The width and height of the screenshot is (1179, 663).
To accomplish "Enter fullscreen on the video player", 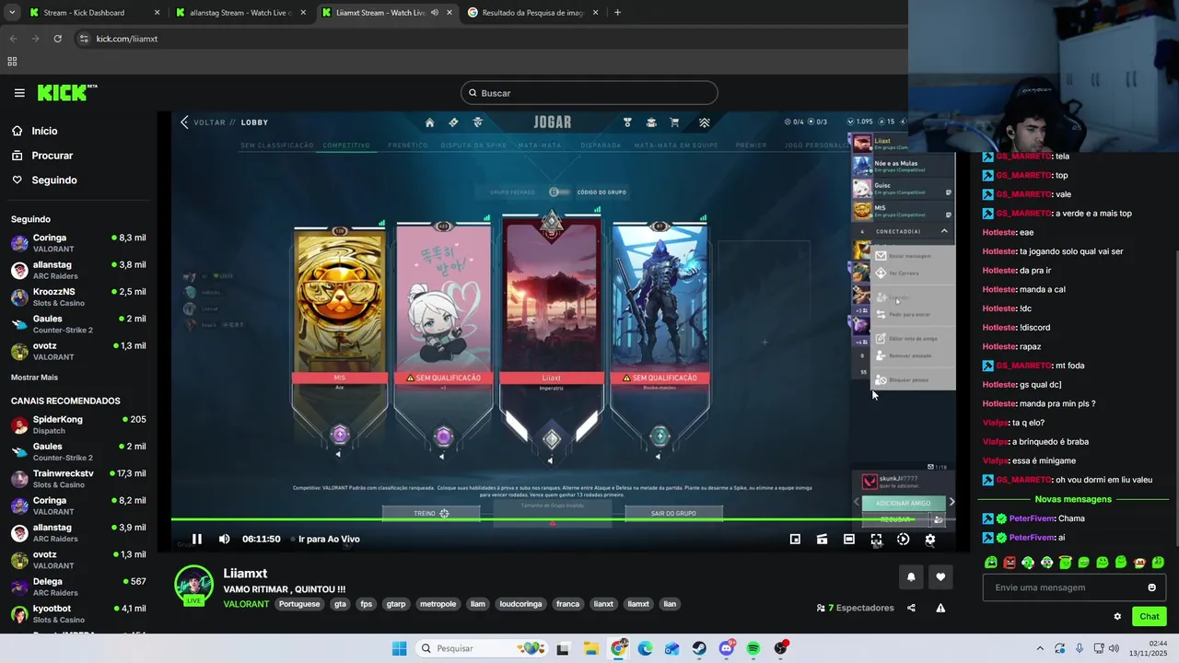I will coord(876,540).
